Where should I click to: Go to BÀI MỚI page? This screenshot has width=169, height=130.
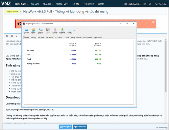click(35, 4)
